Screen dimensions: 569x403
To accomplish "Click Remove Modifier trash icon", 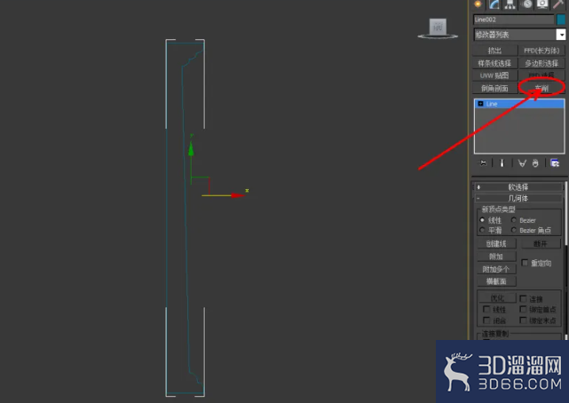I will click(x=535, y=163).
